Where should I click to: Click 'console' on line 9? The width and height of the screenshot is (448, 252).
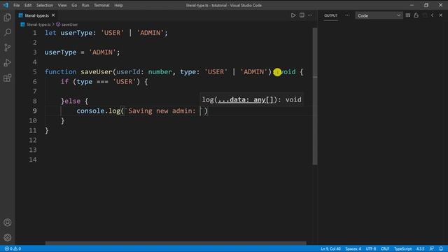pos(90,111)
